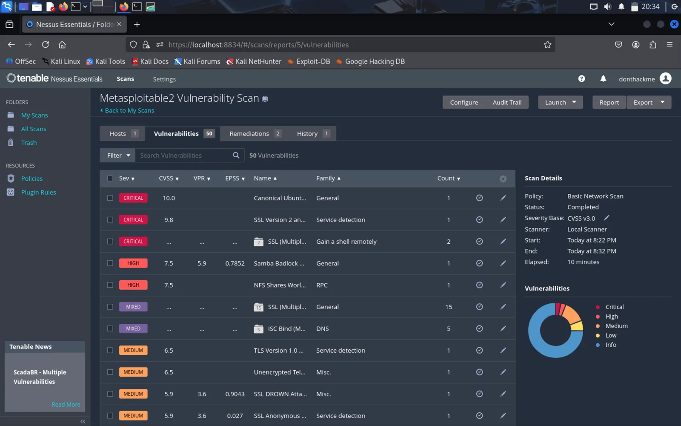Screen dimensions: 681x426
Task: Check the SSL DROWN Attack row checkbox
Action: 110,394
